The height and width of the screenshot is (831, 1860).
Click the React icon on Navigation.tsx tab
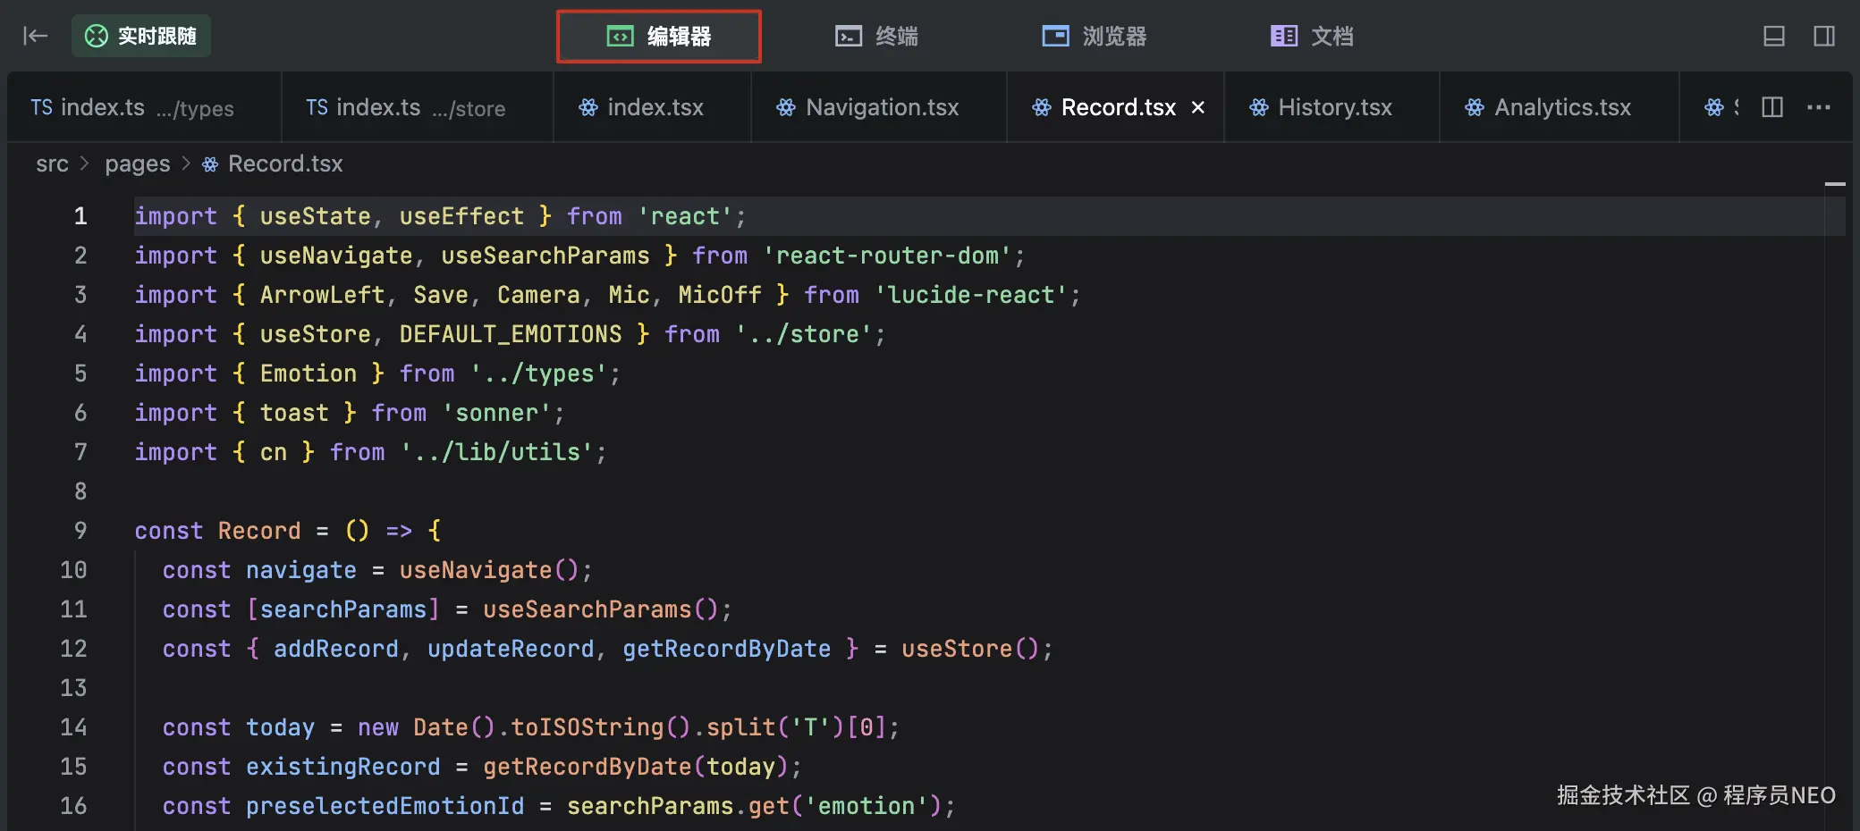(x=786, y=107)
